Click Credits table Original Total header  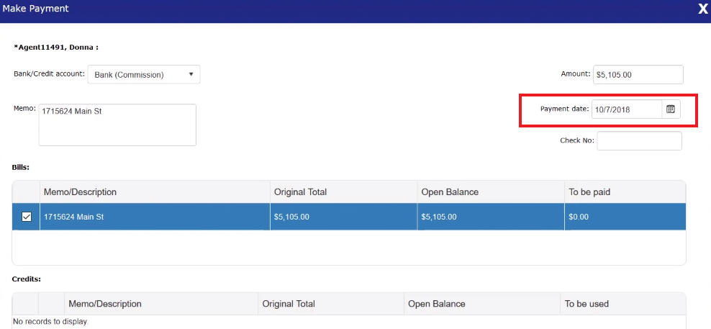pyautogui.click(x=289, y=304)
